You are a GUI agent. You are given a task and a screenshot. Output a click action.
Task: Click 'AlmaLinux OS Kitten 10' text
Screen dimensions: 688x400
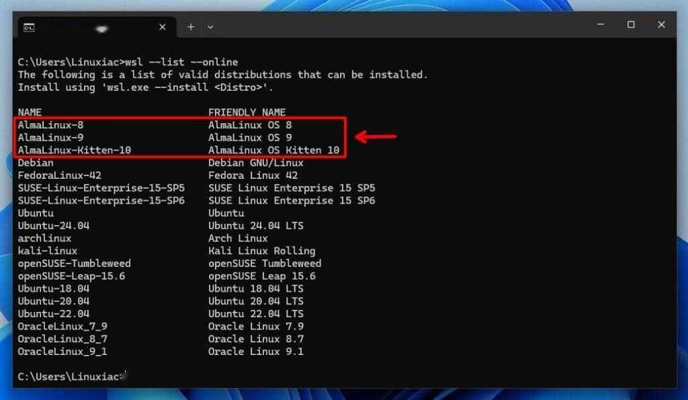(274, 150)
